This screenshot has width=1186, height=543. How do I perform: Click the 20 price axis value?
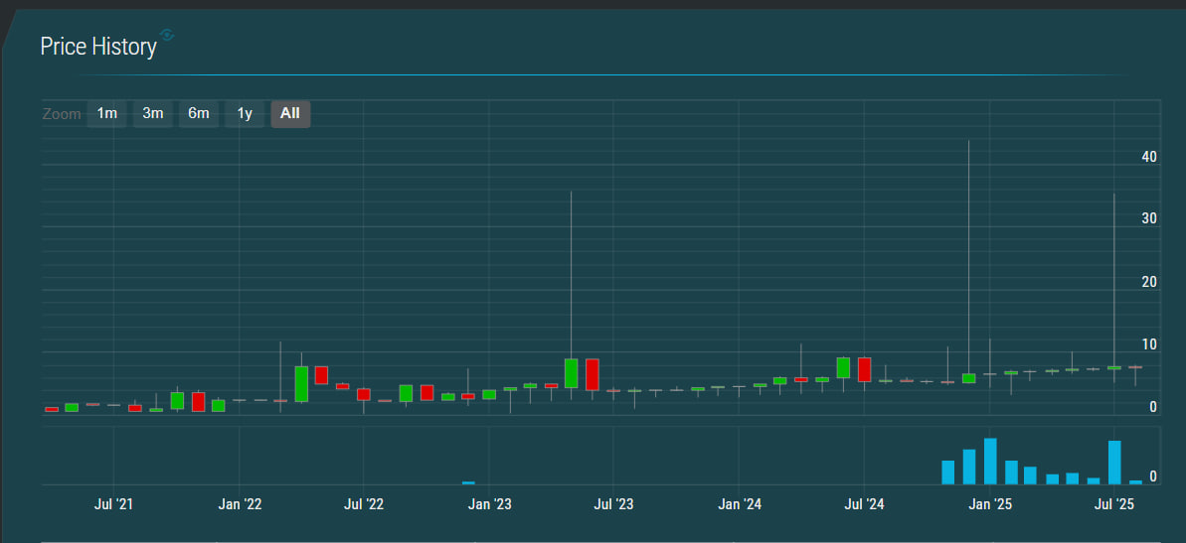click(x=1149, y=282)
